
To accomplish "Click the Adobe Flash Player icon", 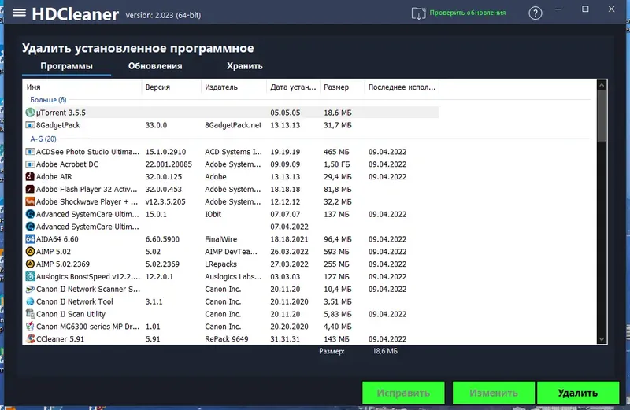I will (30, 189).
